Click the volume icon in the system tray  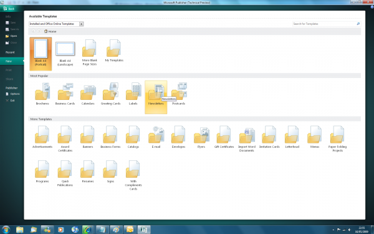pyautogui.click(x=350, y=230)
